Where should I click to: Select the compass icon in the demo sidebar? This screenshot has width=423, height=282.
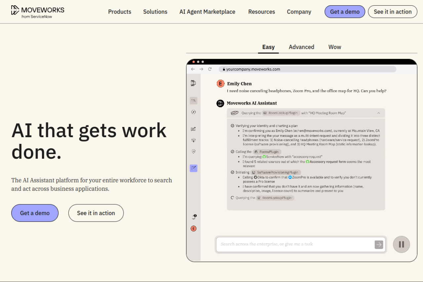(x=194, y=112)
